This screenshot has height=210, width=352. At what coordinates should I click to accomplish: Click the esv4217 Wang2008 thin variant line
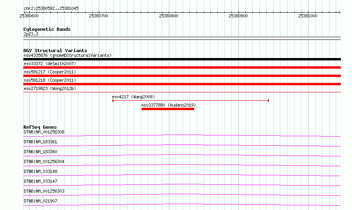(191, 101)
